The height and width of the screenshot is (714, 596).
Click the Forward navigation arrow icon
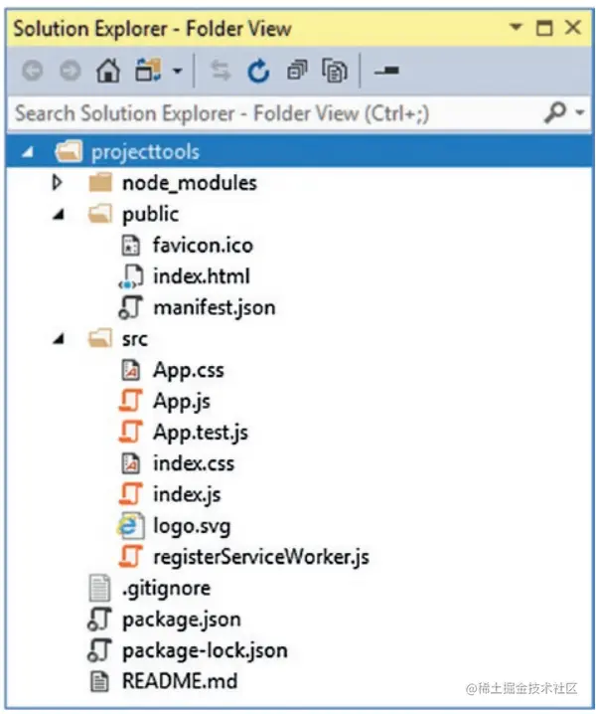(x=71, y=71)
